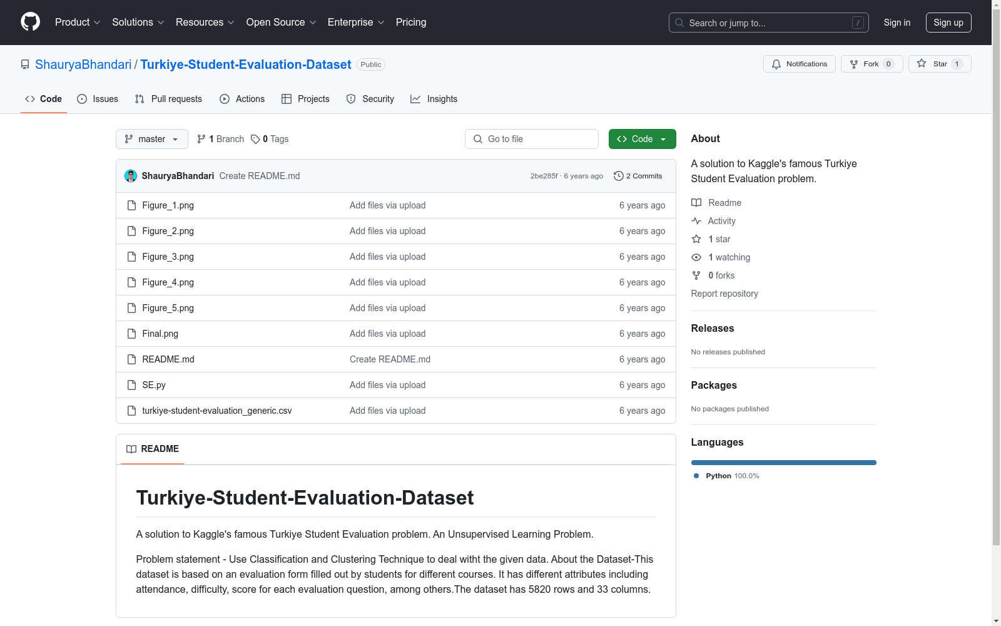Open the master branch selector
This screenshot has width=1001, height=626.
[x=151, y=138]
